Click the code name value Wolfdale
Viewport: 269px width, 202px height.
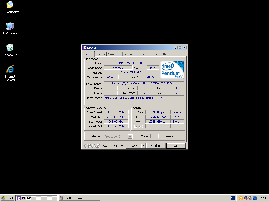click(x=118, y=68)
